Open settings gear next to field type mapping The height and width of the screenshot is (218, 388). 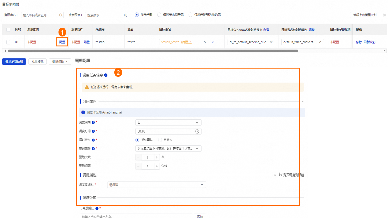point(384,15)
